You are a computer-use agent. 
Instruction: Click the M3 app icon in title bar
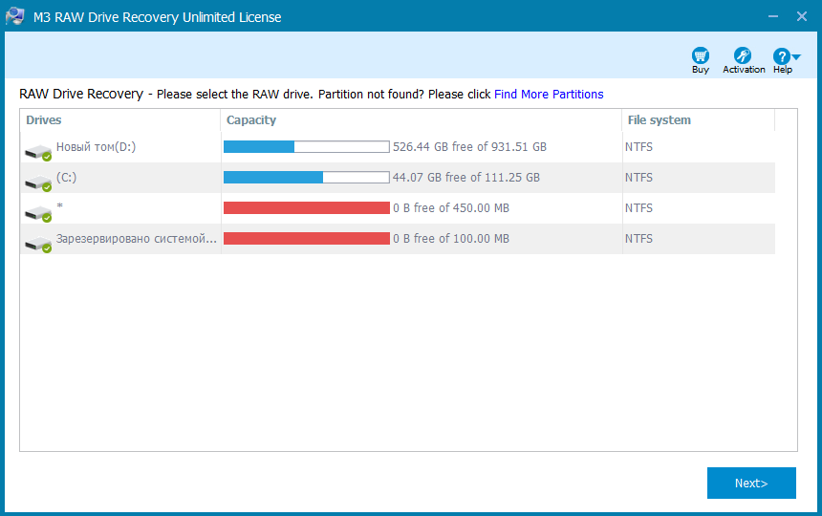[x=15, y=16]
